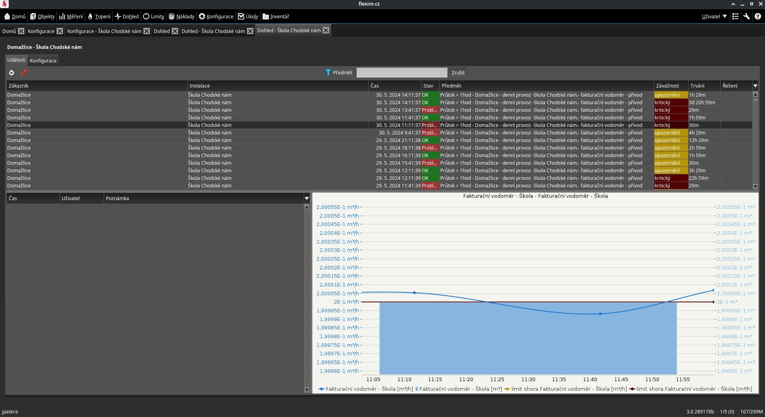The height and width of the screenshot is (417, 765).
Task: Click the filter funnel icon beside Předmět
Action: point(328,72)
